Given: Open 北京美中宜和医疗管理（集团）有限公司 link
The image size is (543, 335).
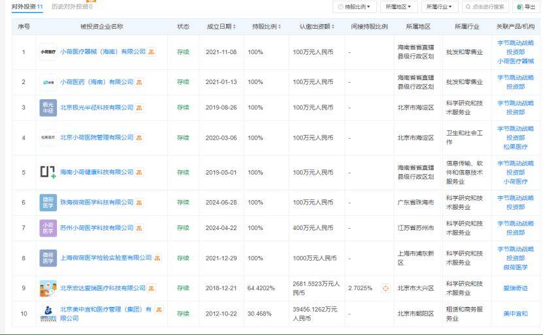Looking at the screenshot, I should coord(106,313).
